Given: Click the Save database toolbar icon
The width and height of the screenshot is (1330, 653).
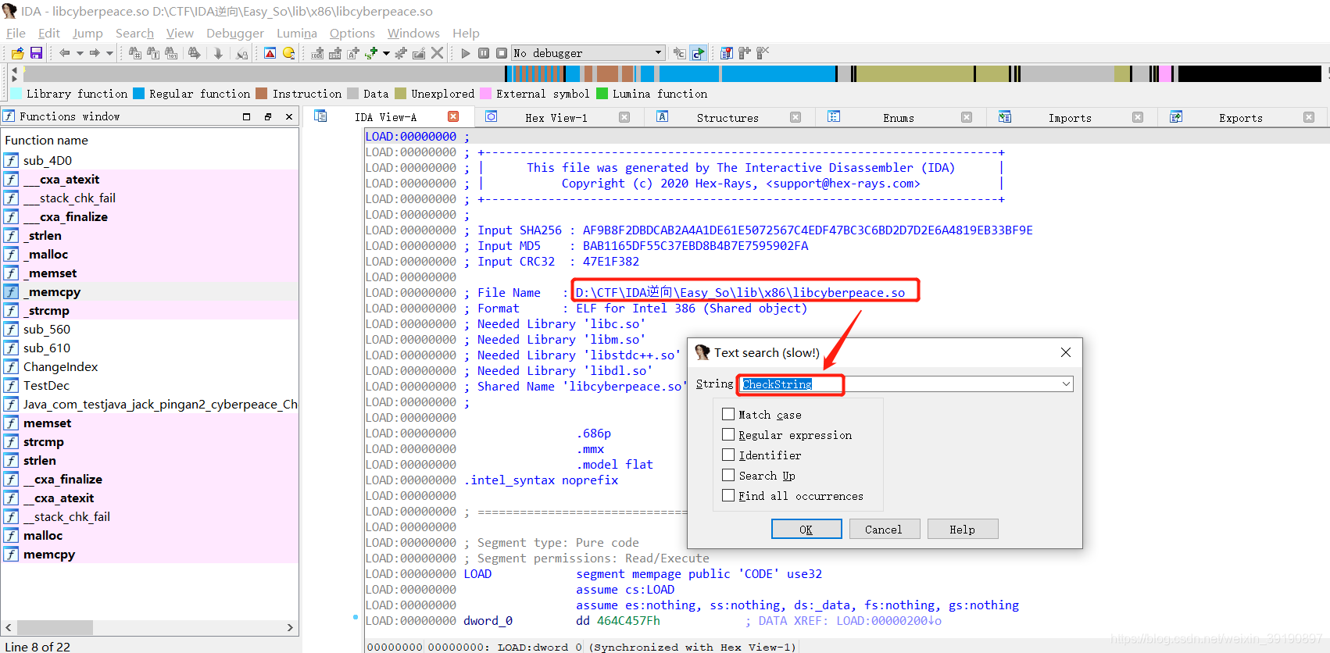Looking at the screenshot, I should pos(36,53).
